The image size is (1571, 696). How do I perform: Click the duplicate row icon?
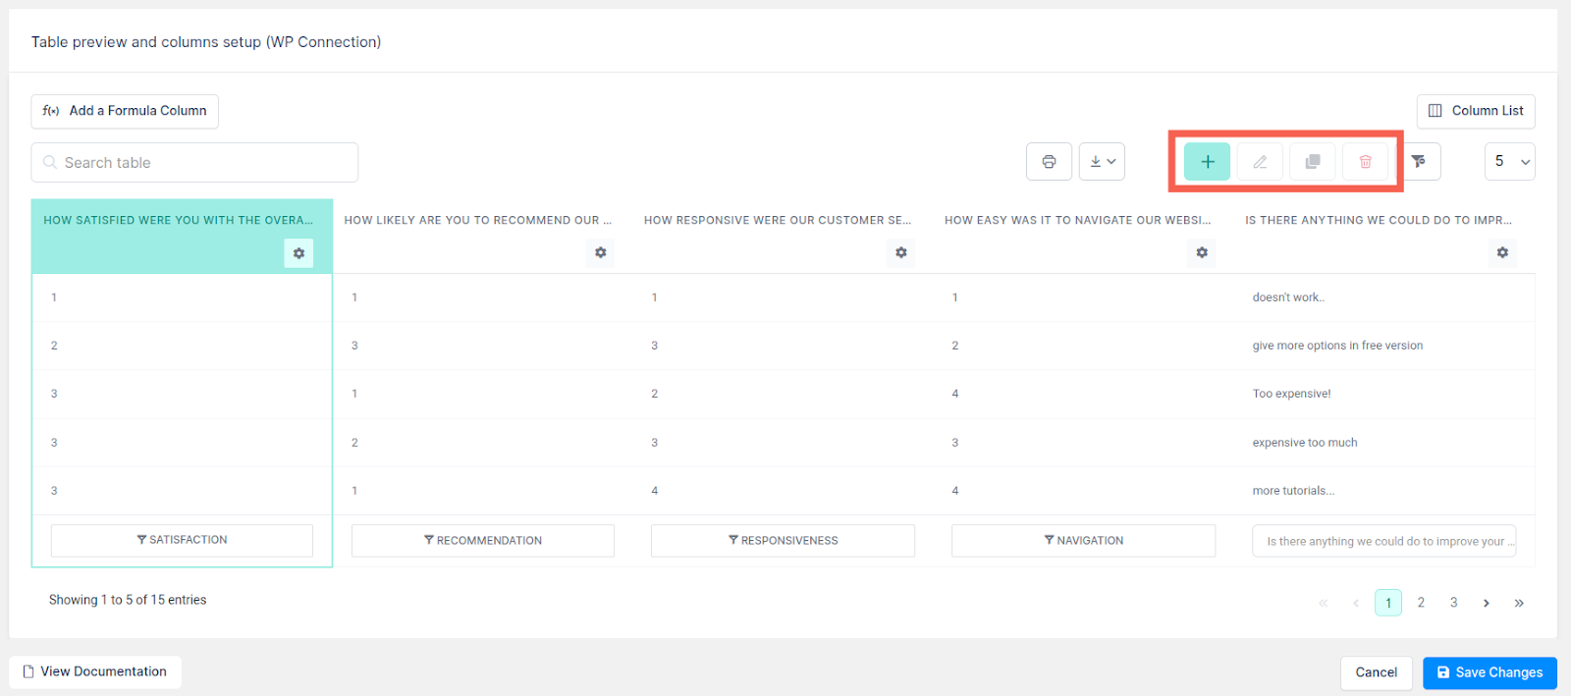coord(1312,162)
